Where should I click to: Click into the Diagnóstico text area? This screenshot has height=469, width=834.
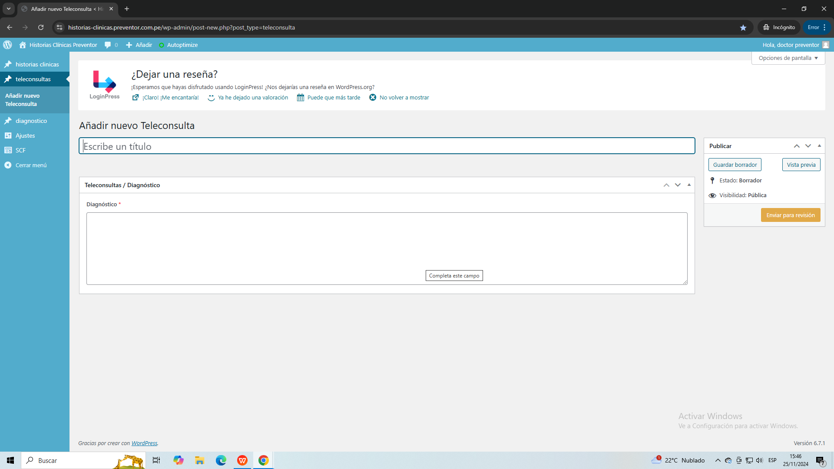tap(387, 248)
